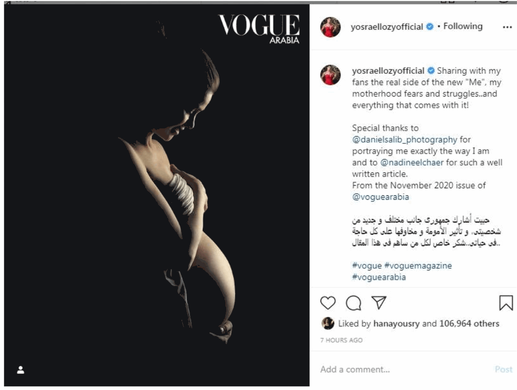
Task: Open @danielsalib_photography mention
Action: click(x=405, y=140)
